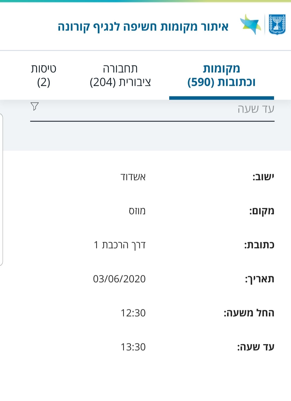Open the מקומות וכתובות (590) tab
This screenshot has height=401, width=291.
pos(221,75)
